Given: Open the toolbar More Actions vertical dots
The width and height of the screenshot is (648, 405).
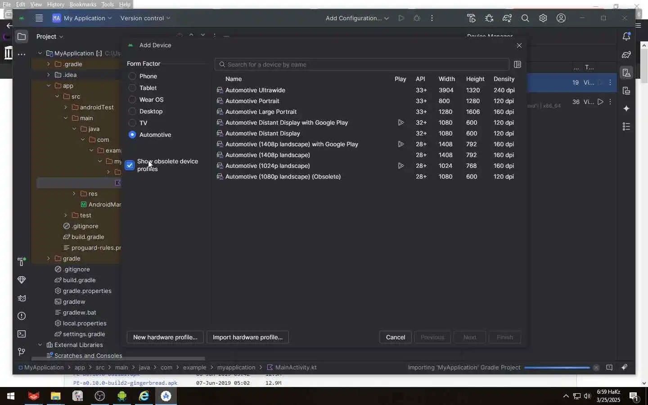Looking at the screenshot, I should (x=432, y=18).
